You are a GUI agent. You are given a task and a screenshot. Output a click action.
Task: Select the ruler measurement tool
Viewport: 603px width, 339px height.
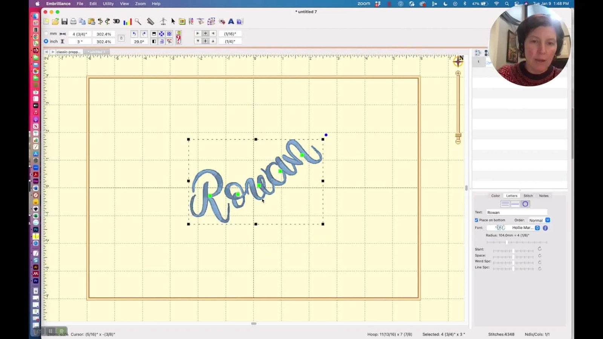click(150, 21)
